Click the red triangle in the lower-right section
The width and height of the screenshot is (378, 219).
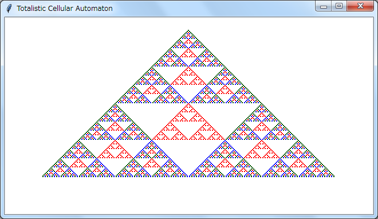pos(262,150)
